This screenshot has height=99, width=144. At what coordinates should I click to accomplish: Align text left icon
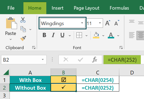[x=132, y=35]
